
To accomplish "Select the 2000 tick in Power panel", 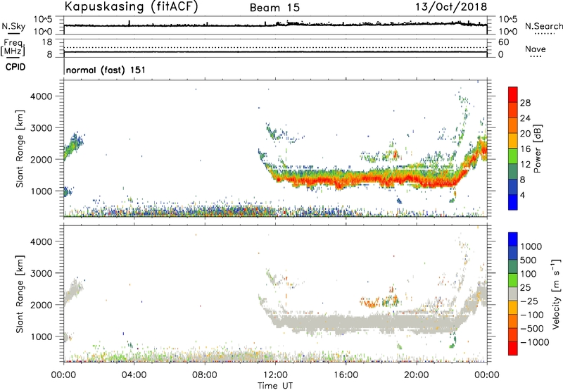I will click(x=41, y=159).
